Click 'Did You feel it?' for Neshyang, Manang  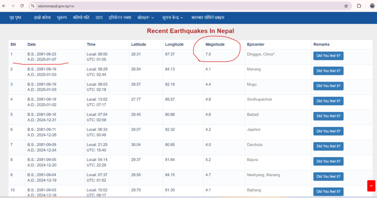[x=328, y=176]
